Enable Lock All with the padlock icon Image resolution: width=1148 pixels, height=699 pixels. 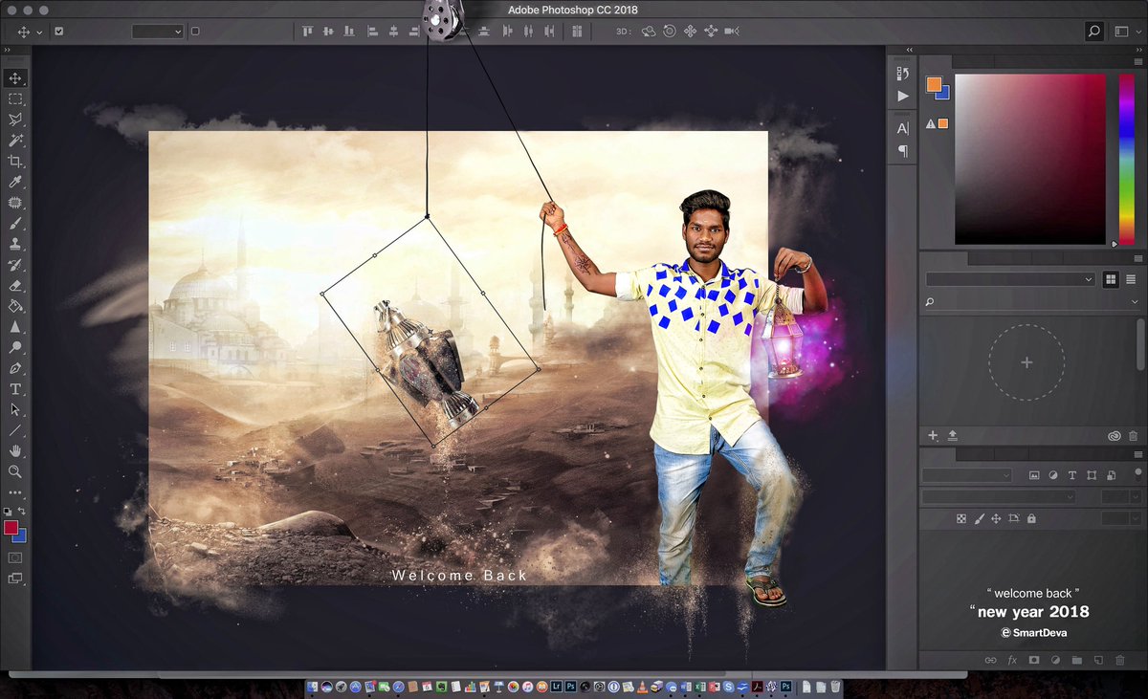1030,519
